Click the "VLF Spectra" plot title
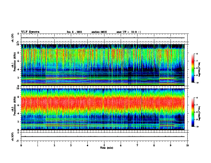The width and height of the screenshot is (211, 163). click(30, 32)
